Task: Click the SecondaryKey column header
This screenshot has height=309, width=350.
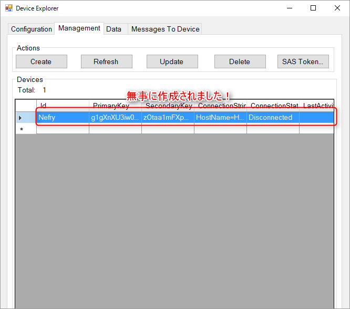Action: tap(168, 106)
